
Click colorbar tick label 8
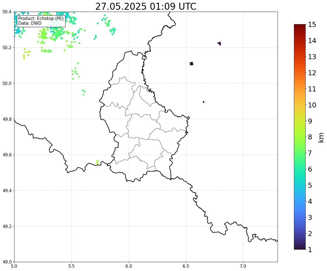310,137
